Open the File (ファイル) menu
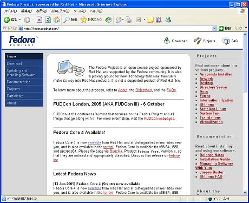Viewport: 249px width, 203px height. click(x=10, y=11)
